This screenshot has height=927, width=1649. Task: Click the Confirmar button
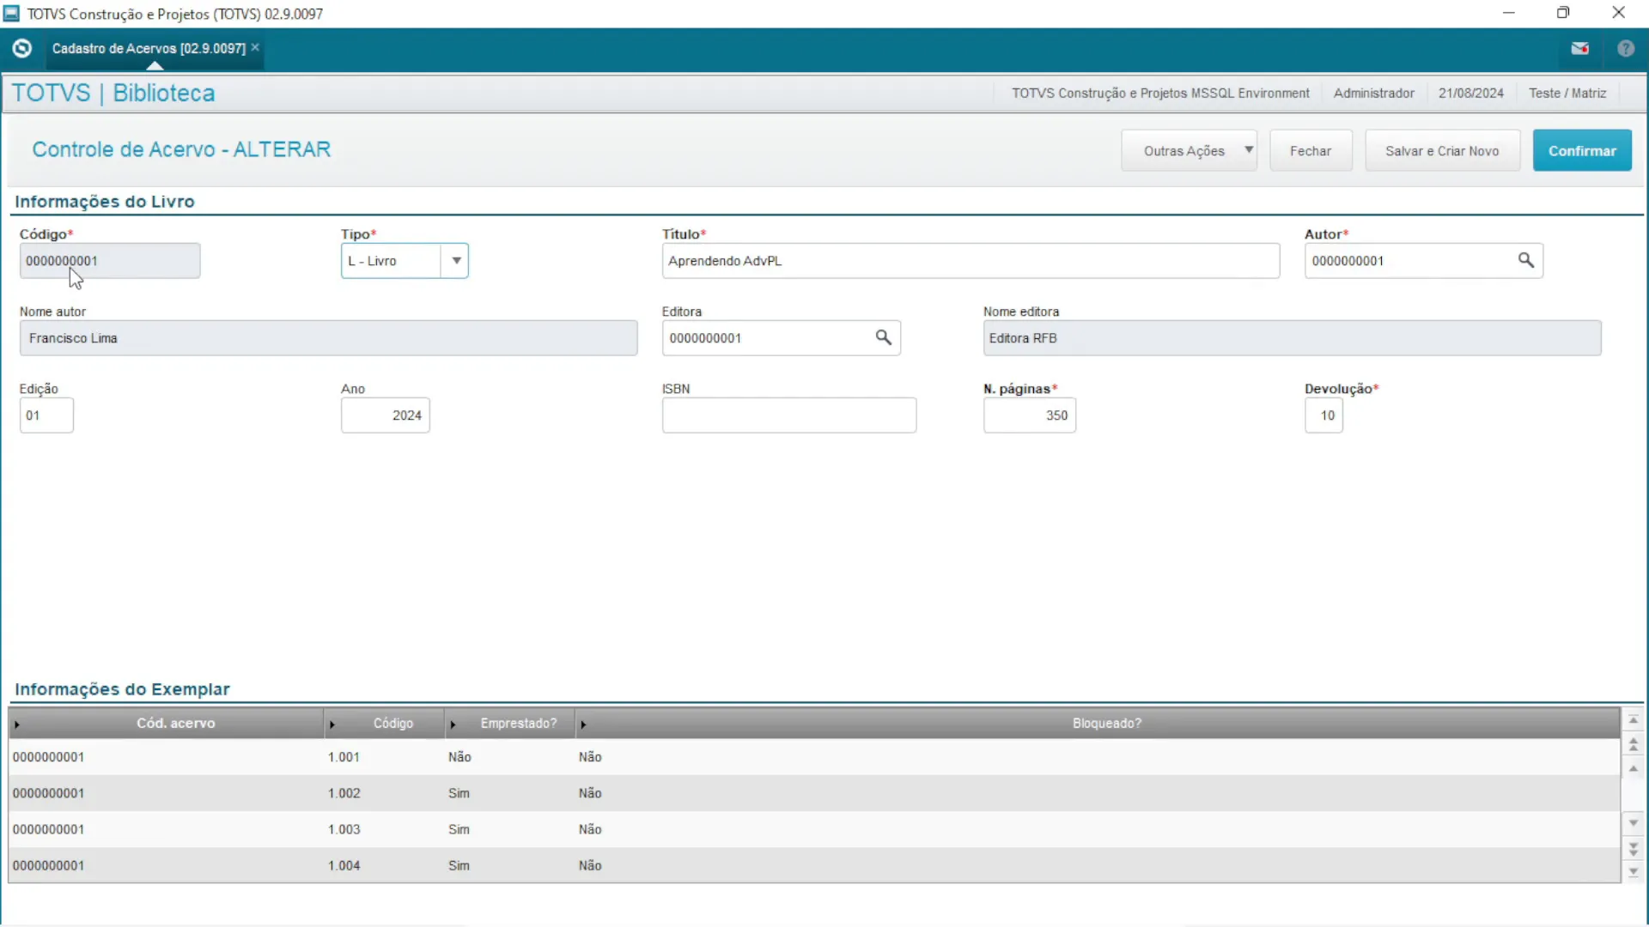(1582, 150)
